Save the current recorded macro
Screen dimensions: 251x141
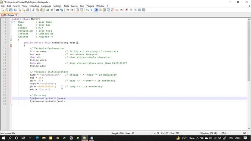click(x=144, y=10)
